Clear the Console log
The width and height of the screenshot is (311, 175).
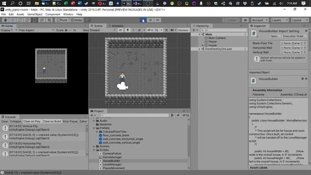[x=4, y=122]
